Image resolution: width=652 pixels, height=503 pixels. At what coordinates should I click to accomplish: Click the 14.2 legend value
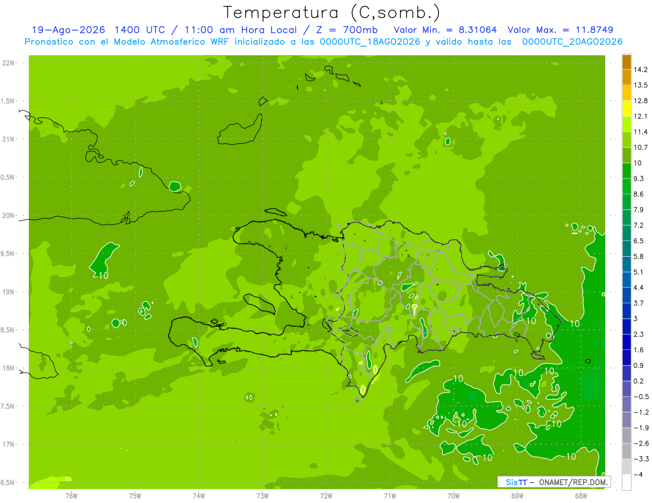pyautogui.click(x=641, y=69)
